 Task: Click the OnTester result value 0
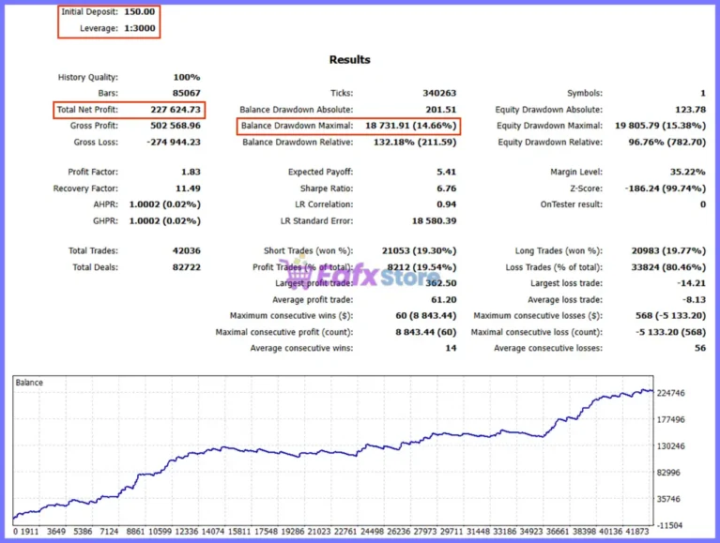[x=703, y=204]
